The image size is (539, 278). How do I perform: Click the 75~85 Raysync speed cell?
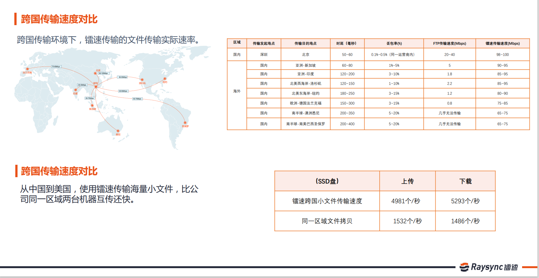(503, 103)
